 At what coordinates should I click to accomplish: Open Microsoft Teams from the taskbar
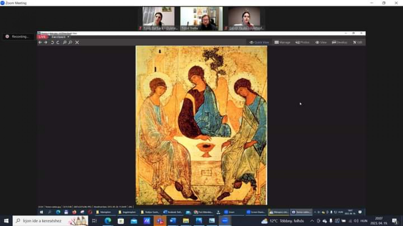tap(160, 221)
